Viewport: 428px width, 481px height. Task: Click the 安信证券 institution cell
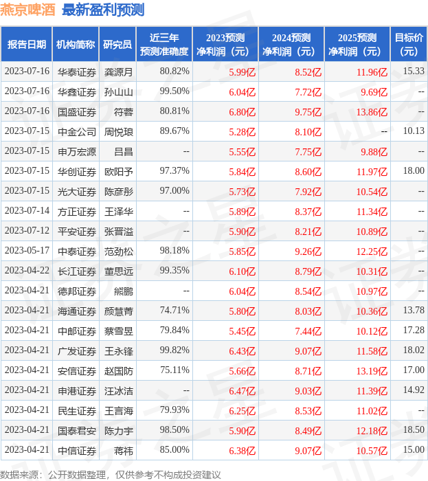click(77, 371)
